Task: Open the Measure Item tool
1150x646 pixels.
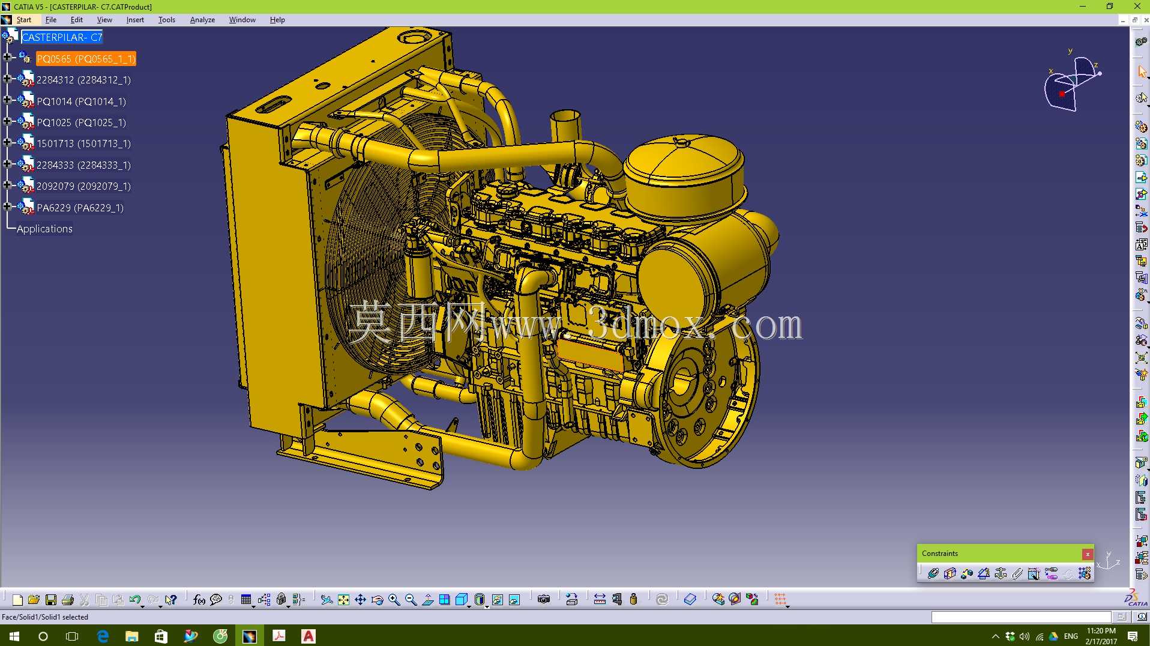Action: pyautogui.click(x=616, y=599)
